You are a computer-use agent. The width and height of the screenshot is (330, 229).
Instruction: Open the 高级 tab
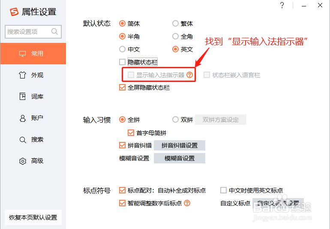[x=33, y=161]
